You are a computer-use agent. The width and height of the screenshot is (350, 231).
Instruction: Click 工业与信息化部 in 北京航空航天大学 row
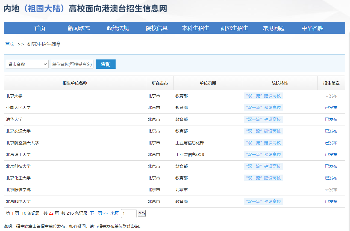[190, 143]
